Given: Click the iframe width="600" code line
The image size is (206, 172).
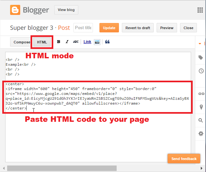Looking at the screenshot, I should coord(81,89).
